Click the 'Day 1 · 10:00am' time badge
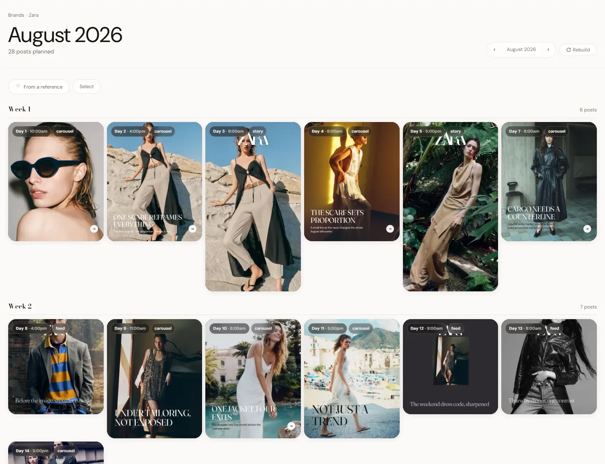The image size is (605, 464). point(31,131)
